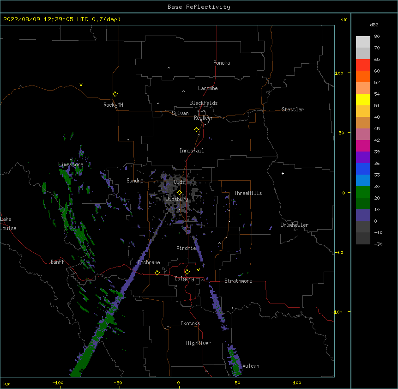The height and width of the screenshot is (389, 398).
Task: Click the yellow V marker northwest of RockyMH
Action: point(81,85)
